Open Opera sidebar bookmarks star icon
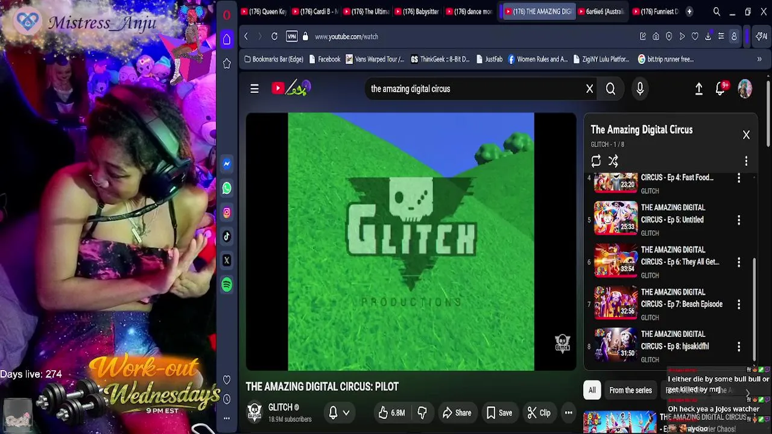The width and height of the screenshot is (772, 434). pos(227,63)
